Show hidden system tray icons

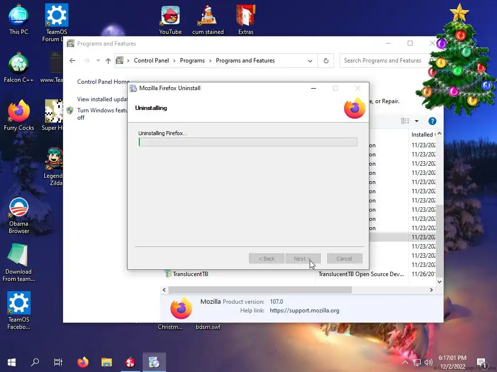pos(405,362)
